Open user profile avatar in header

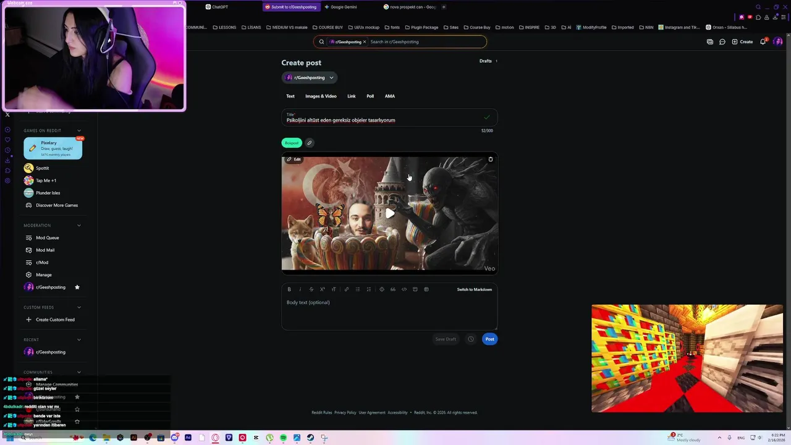click(x=778, y=41)
